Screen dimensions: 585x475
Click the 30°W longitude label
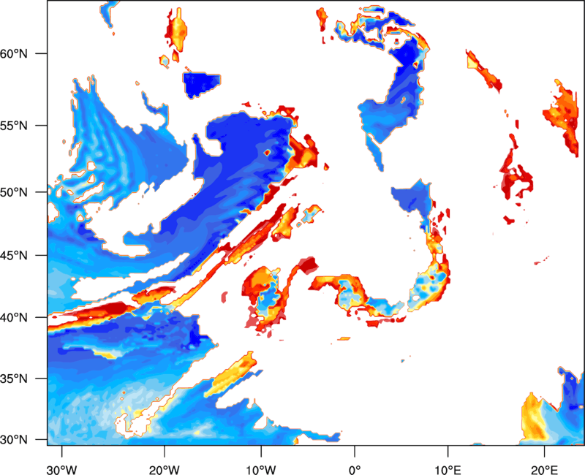tap(61, 469)
